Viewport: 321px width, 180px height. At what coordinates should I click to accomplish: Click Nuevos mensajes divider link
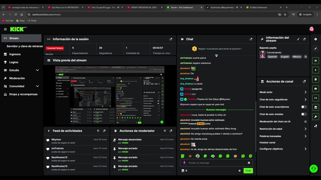[216, 110]
